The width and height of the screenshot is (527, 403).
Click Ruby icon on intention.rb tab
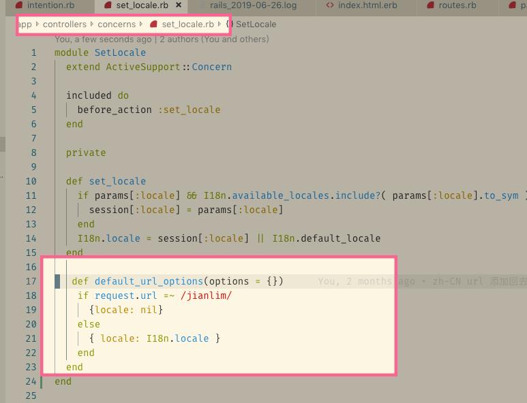(x=19, y=5)
